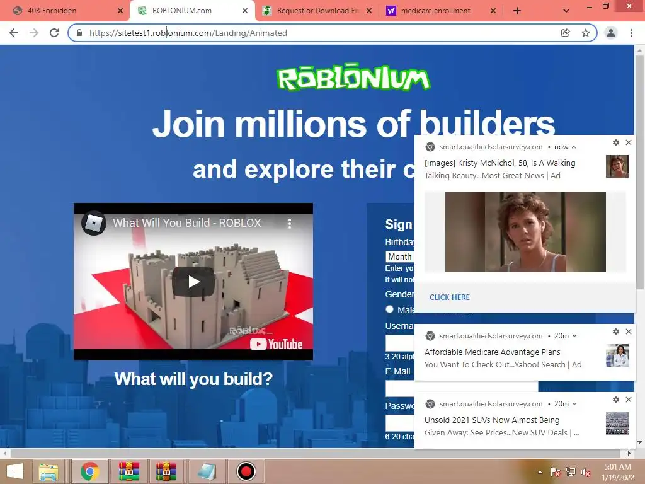Open the first WinRAR taskbar icon
This screenshot has height=484, width=645.
129,471
